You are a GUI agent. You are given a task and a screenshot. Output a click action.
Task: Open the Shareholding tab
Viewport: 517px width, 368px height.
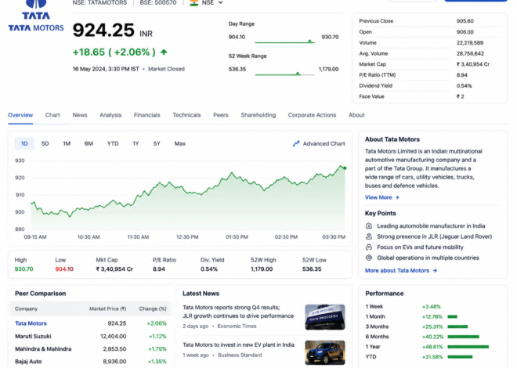point(258,115)
